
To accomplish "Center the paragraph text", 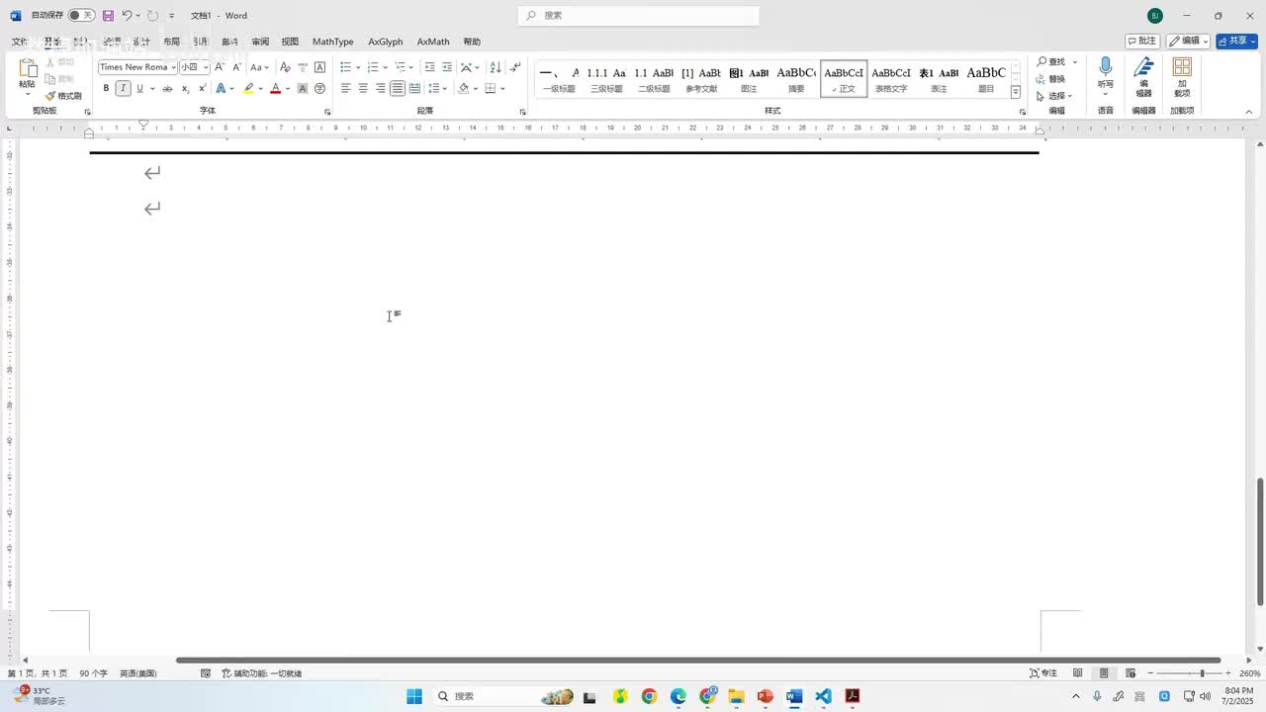I will coord(363,89).
